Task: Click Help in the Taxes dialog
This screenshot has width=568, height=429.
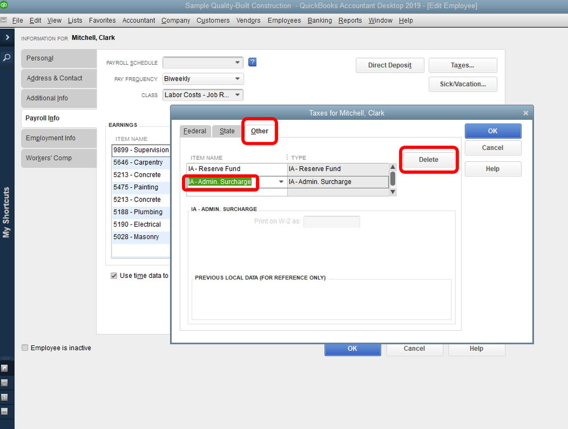Action: pos(492,169)
